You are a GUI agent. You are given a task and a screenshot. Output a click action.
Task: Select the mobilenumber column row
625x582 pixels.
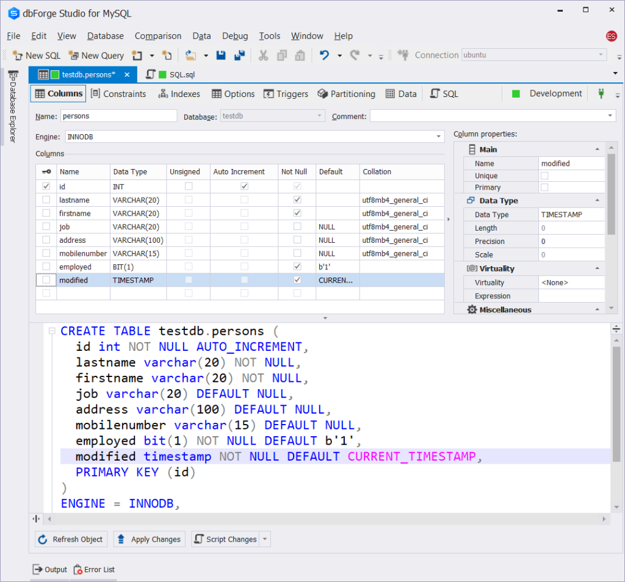tap(240, 253)
